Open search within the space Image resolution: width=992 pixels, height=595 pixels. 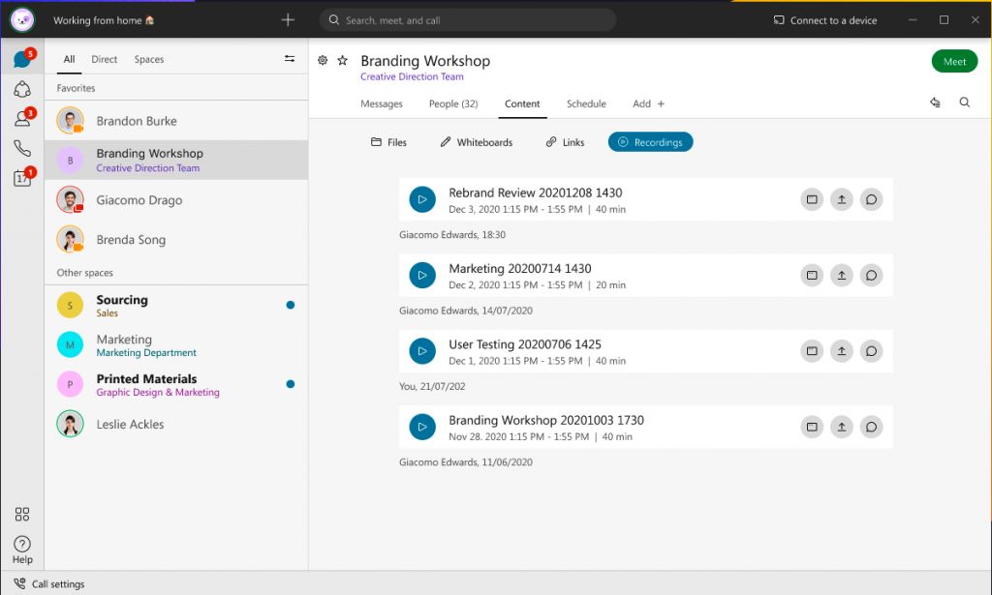coord(964,102)
